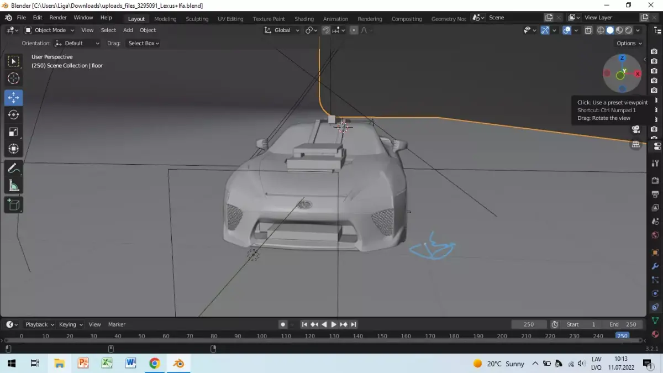
Task: Select the Scale tool
Action: (x=14, y=132)
